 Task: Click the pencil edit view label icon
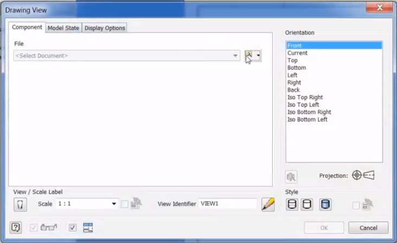pyautogui.click(x=268, y=204)
